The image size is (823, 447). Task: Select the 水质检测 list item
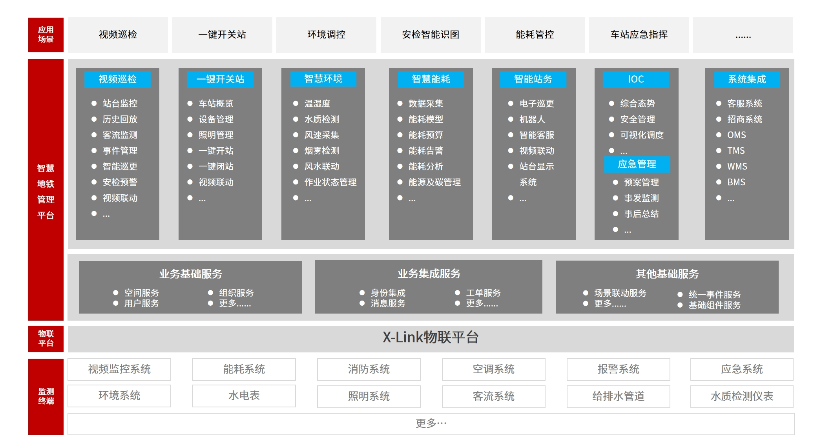[322, 119]
